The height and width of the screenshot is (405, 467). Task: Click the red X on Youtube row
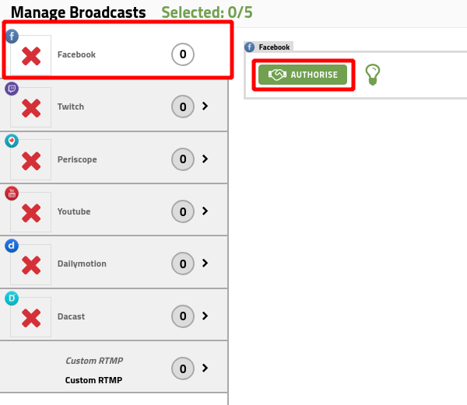coord(31,213)
